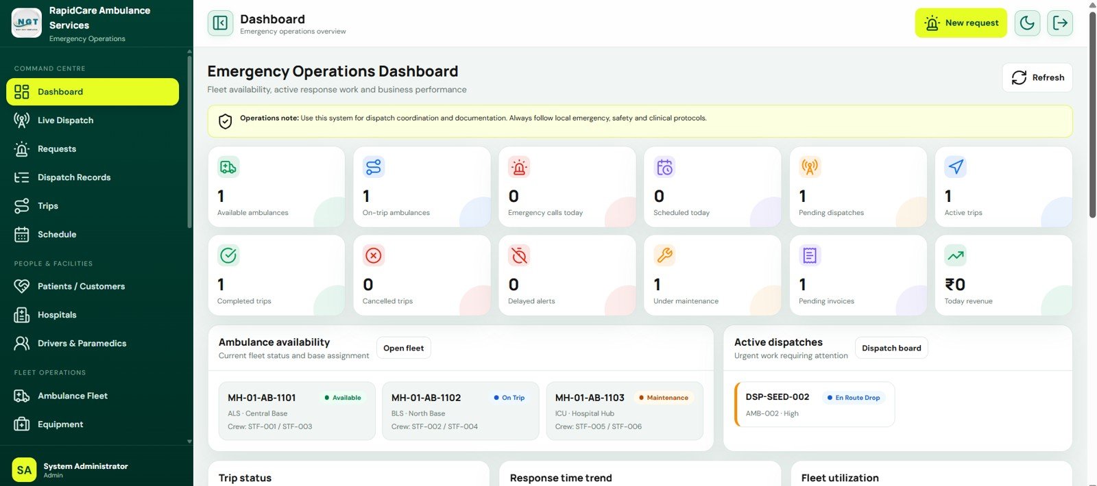Open fleet from Ambulance availability

pyautogui.click(x=403, y=348)
